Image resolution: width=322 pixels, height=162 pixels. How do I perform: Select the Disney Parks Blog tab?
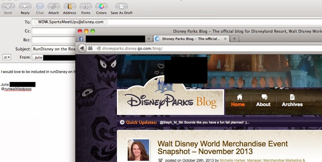191,39
